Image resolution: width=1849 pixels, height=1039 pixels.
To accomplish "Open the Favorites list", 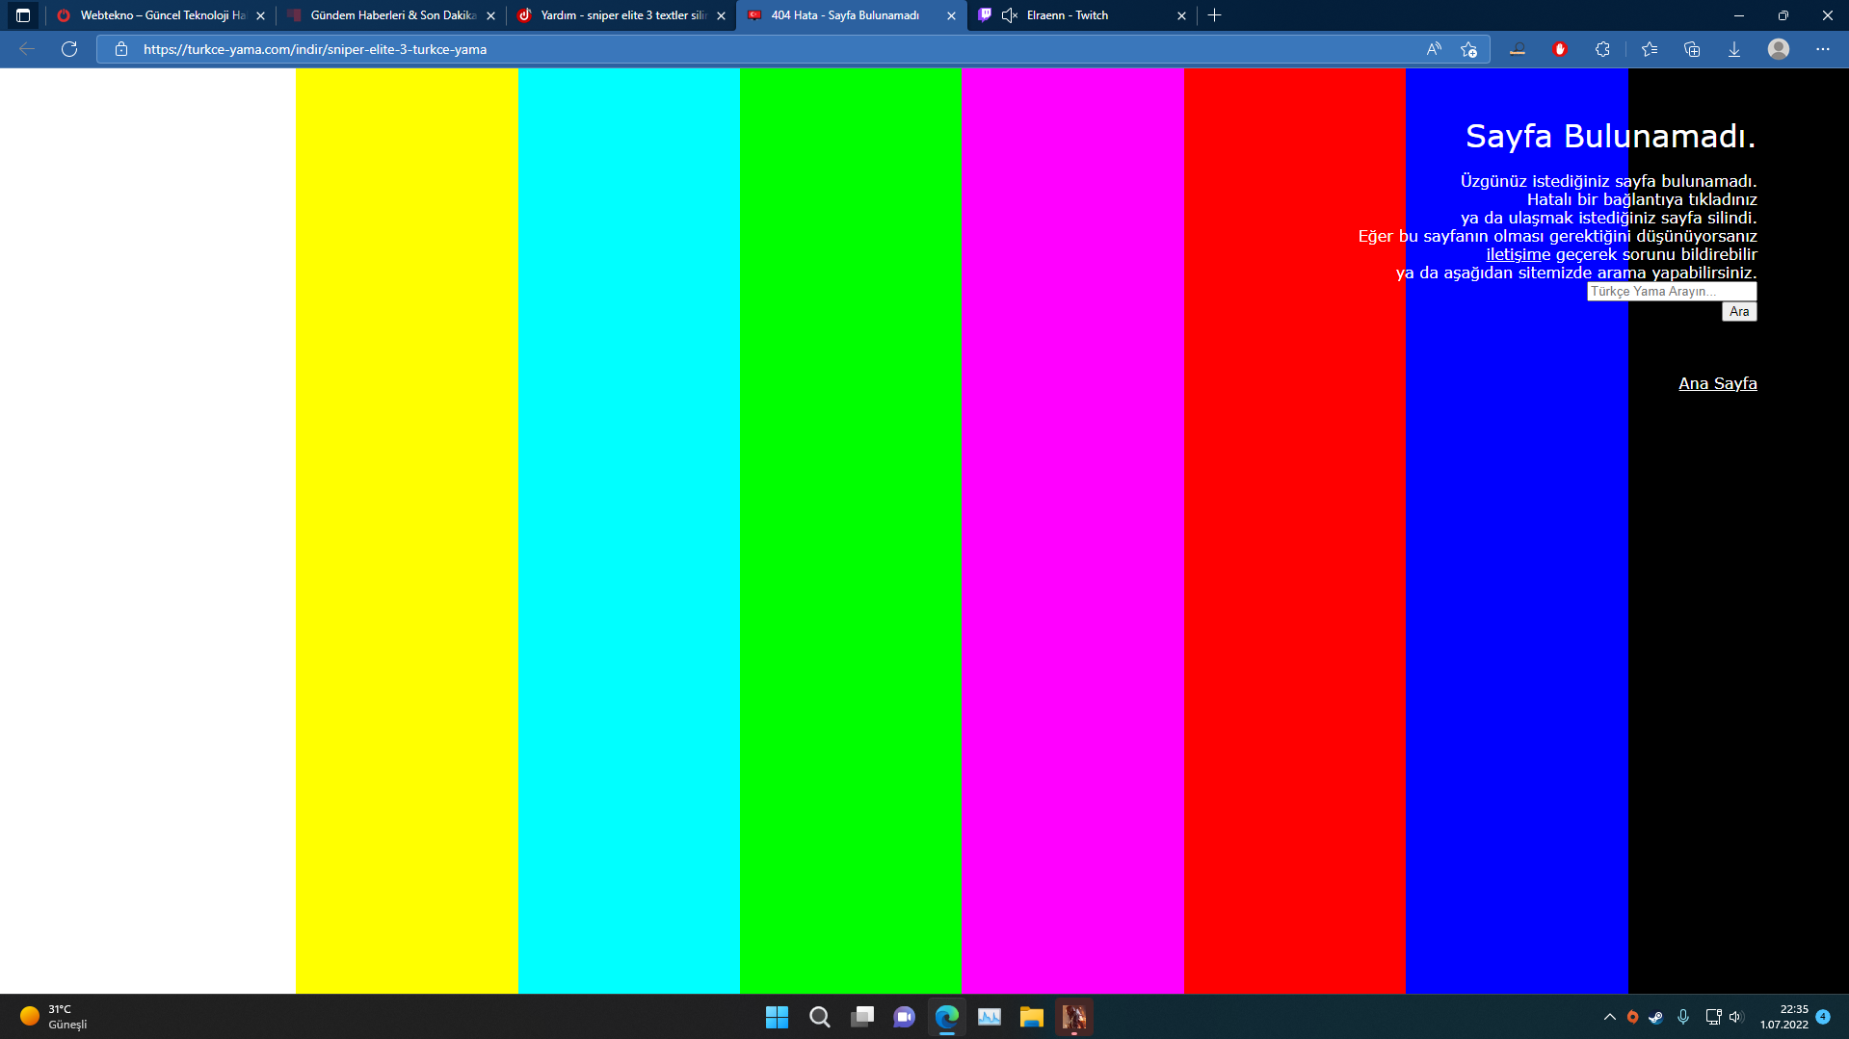I will [x=1650, y=49].
